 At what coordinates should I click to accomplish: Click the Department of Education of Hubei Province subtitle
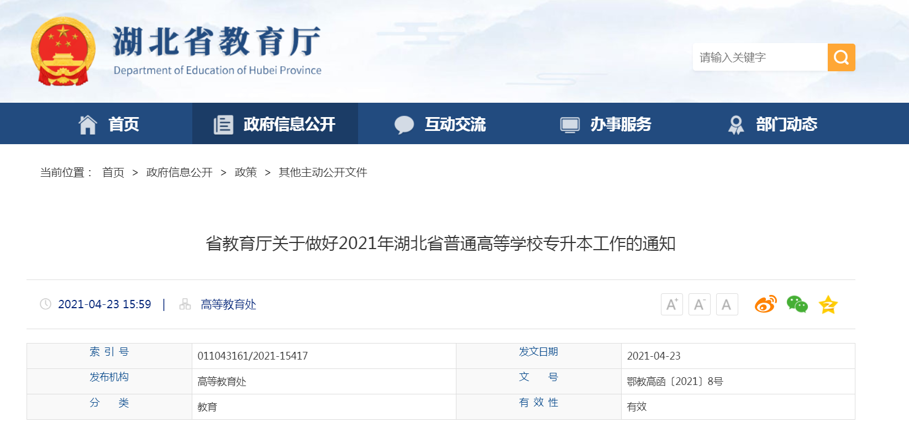(217, 70)
